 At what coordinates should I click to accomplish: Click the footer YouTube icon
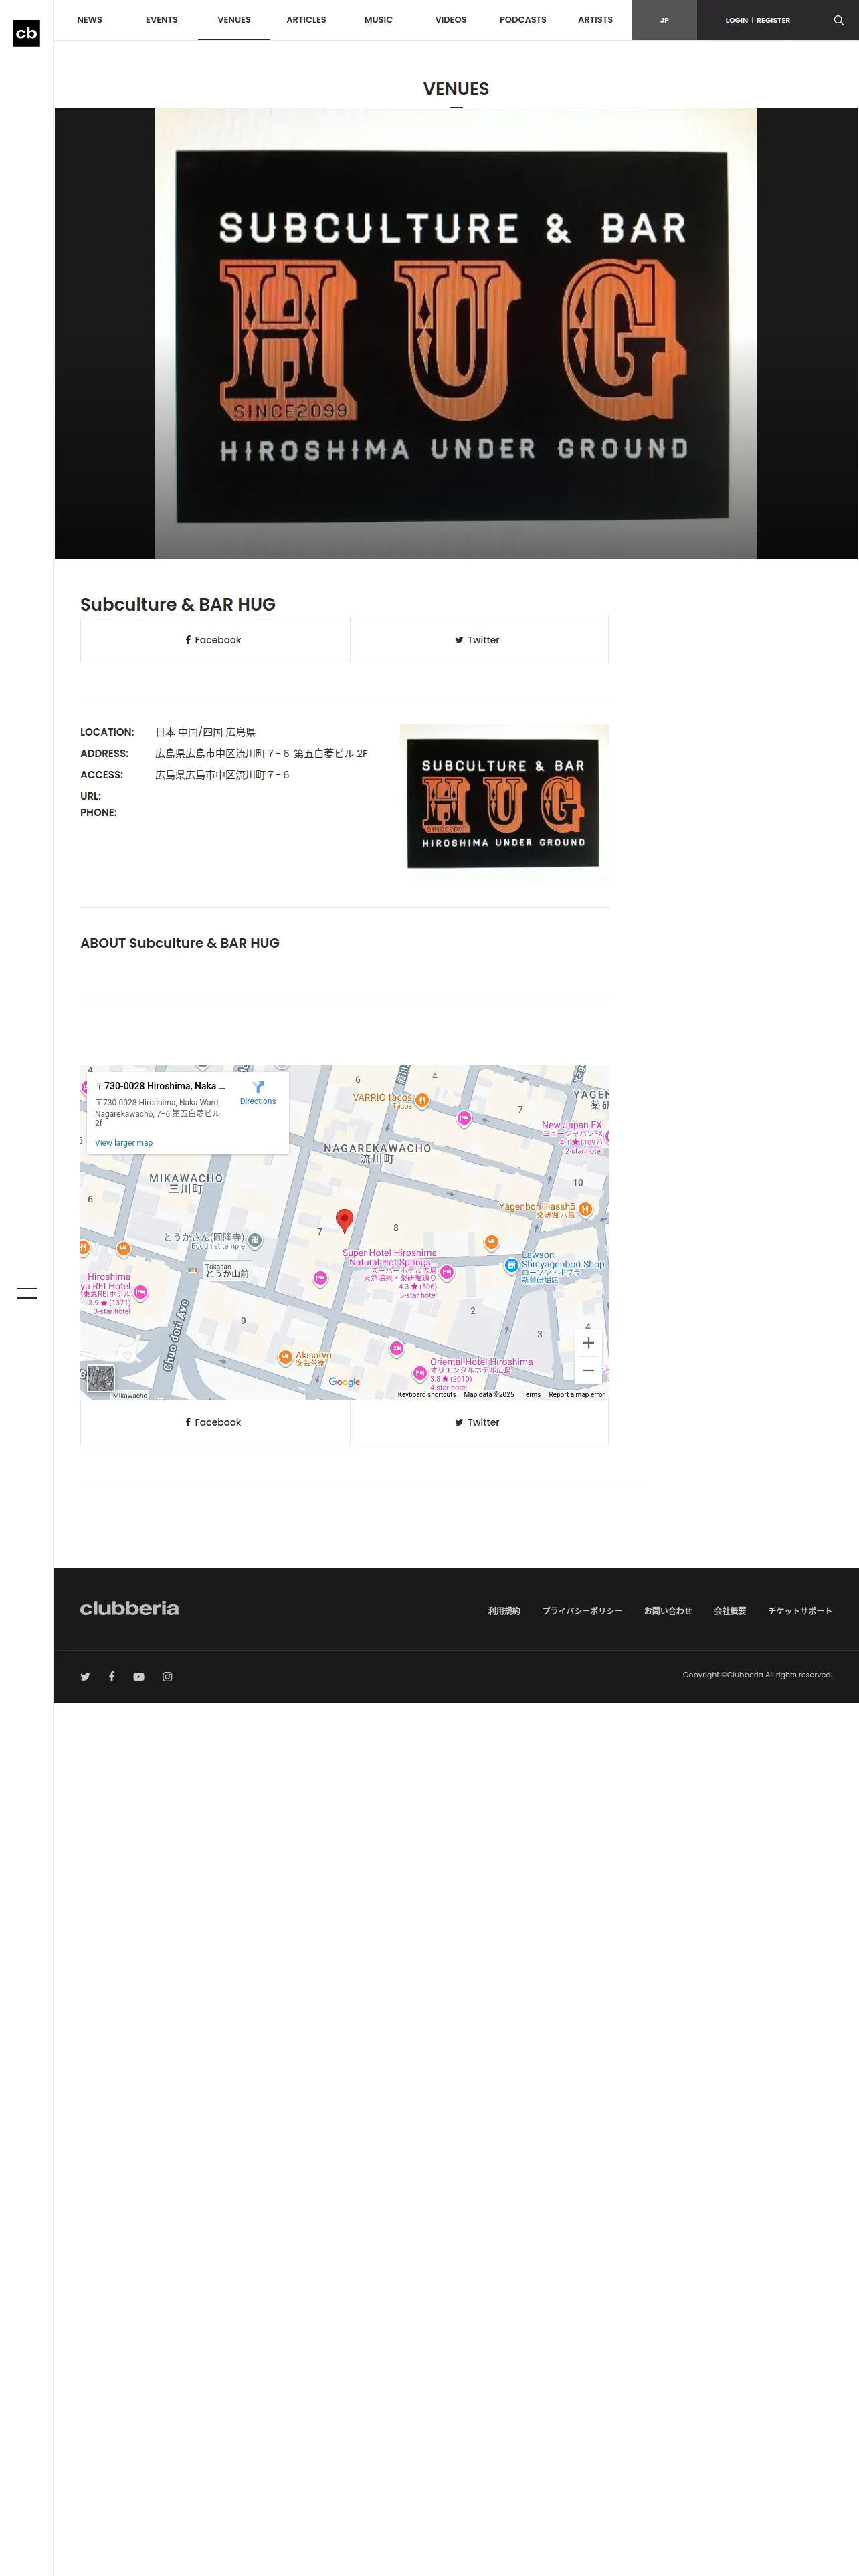point(139,1677)
